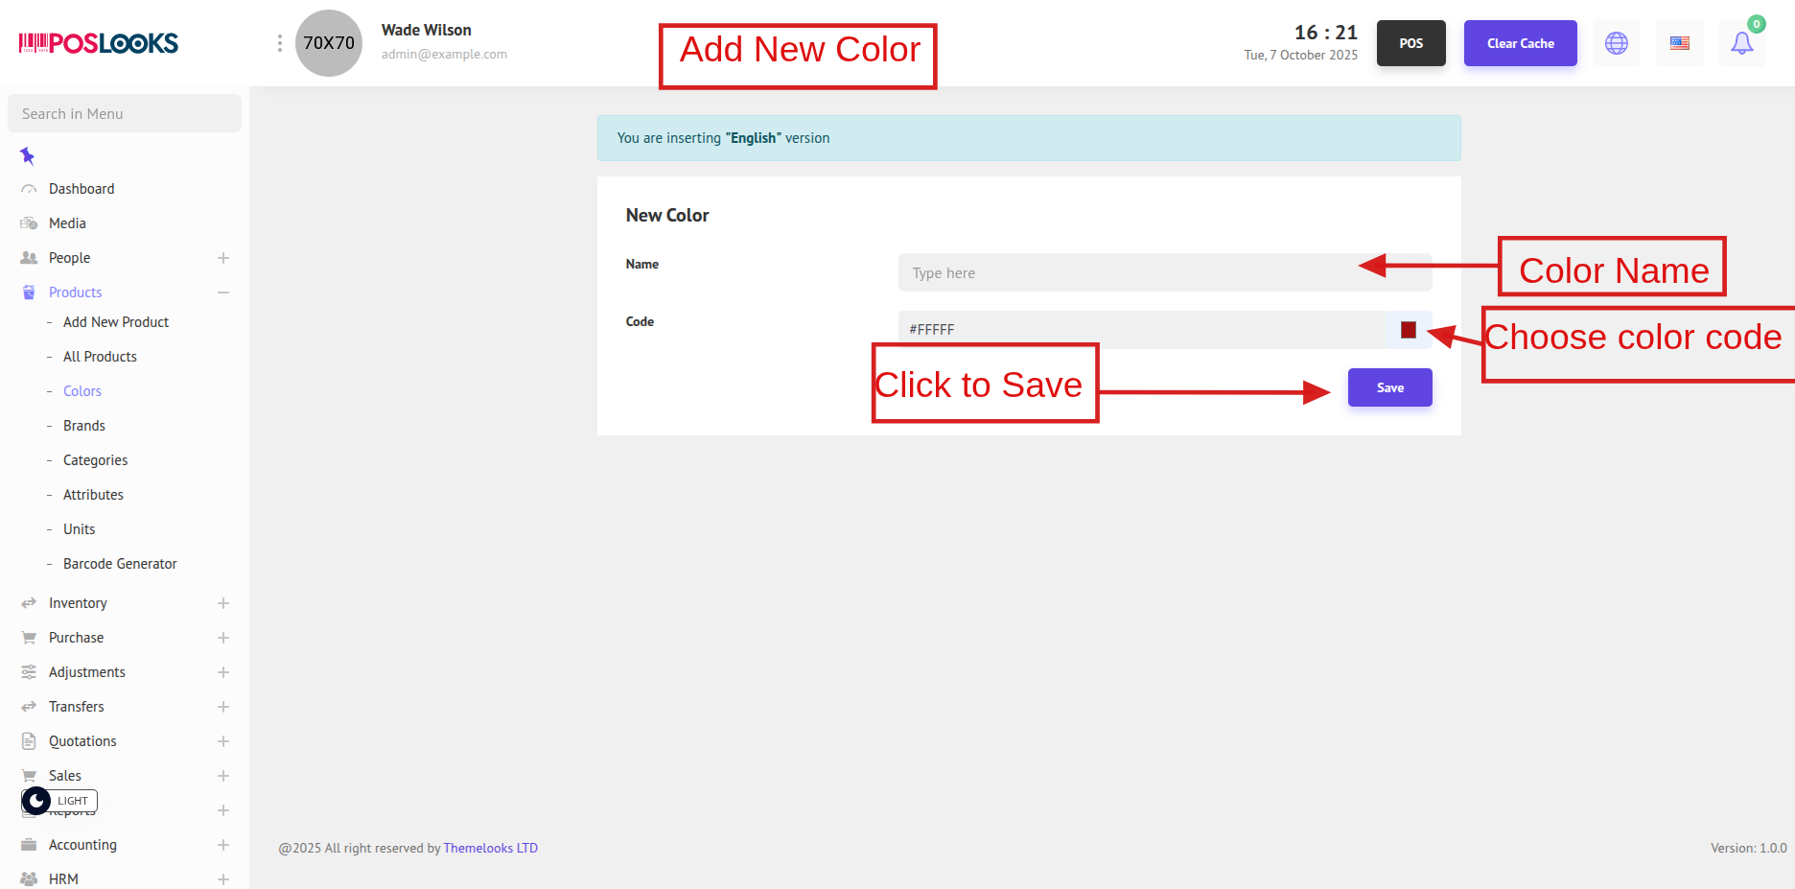Open the globe language icon
This screenshot has width=1795, height=889.
[1617, 43]
